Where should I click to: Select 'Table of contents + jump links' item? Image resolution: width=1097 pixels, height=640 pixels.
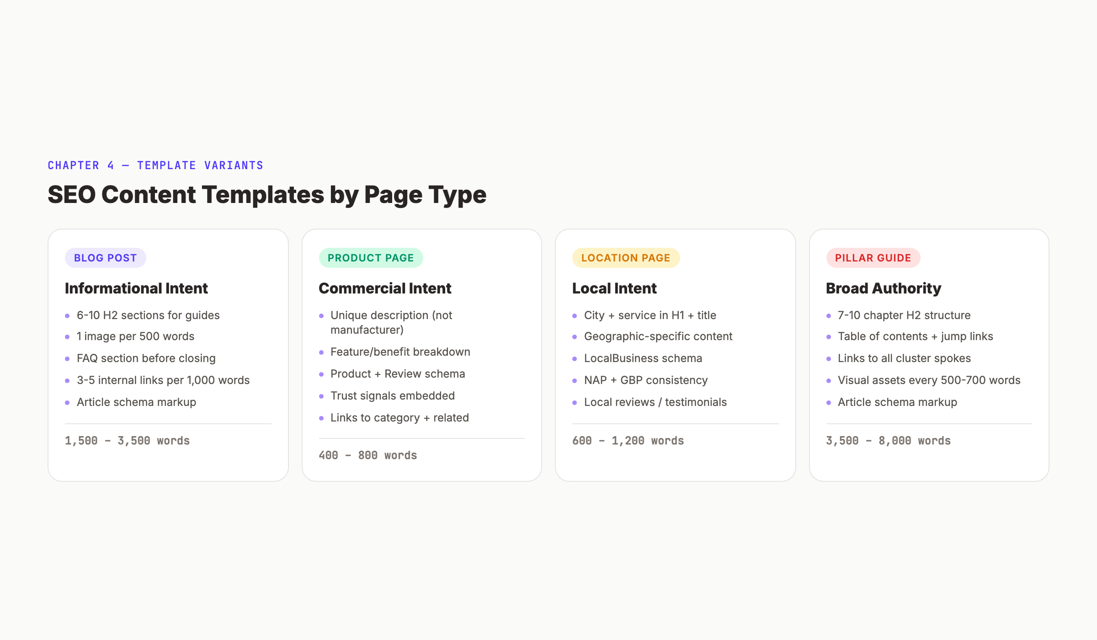click(x=915, y=336)
